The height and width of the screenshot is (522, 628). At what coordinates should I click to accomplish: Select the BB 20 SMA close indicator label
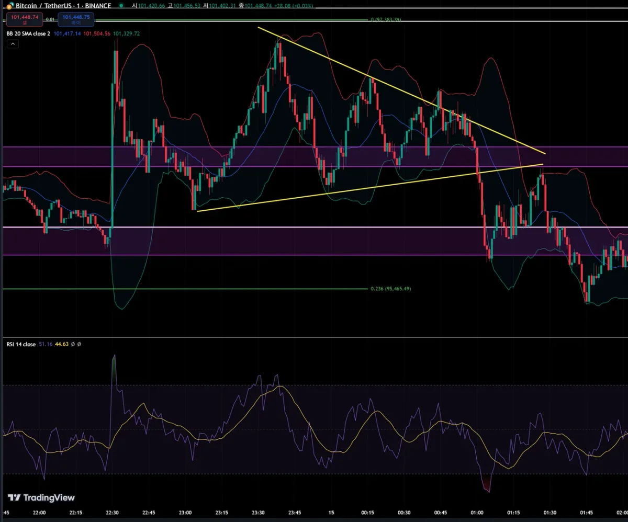coord(28,33)
